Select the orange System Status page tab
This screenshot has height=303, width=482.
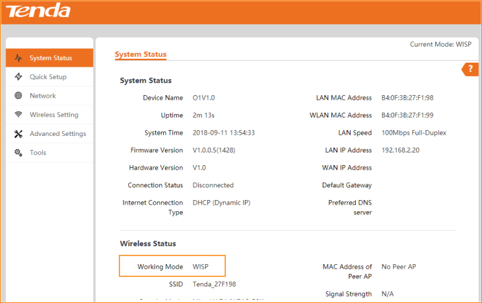(x=141, y=54)
